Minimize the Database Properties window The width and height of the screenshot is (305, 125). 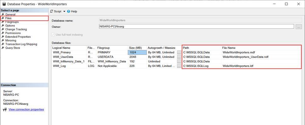(x=274, y=4)
